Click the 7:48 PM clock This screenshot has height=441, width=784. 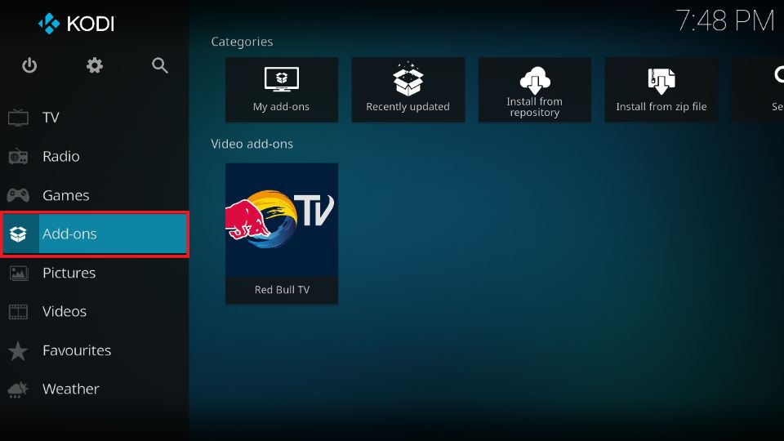(725, 21)
